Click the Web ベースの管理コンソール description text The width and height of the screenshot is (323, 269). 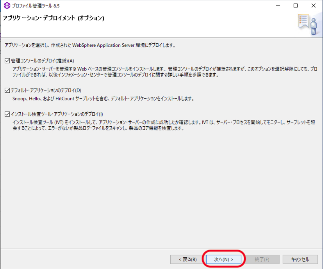[165, 72]
